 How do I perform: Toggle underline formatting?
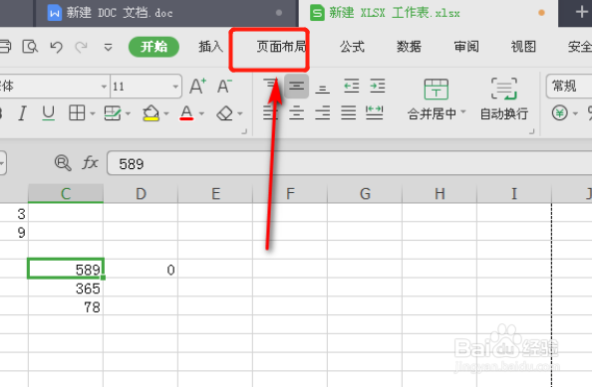48,113
